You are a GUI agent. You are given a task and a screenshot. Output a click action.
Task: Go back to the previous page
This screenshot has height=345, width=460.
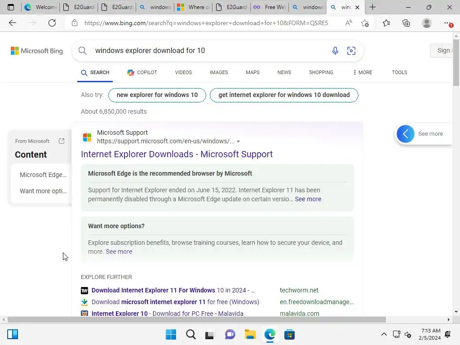point(12,23)
